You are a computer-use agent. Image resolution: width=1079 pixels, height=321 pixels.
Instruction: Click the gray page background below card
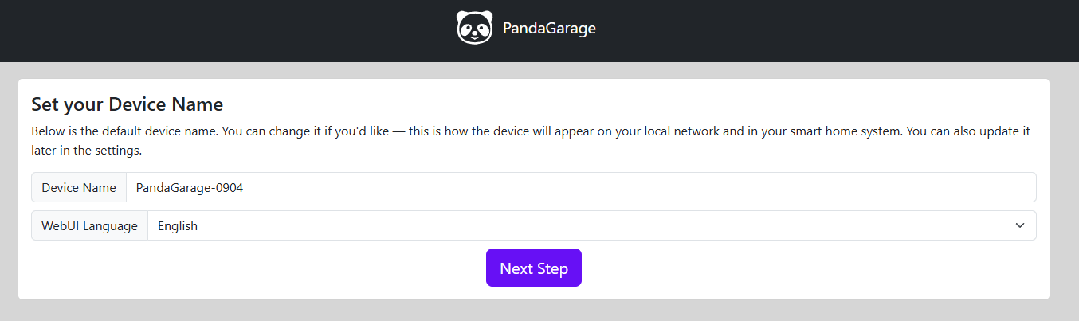click(539, 311)
